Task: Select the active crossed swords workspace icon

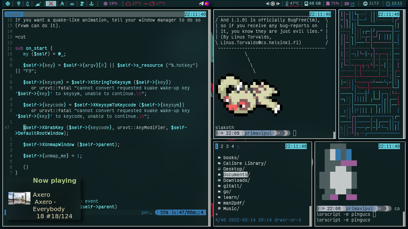Action: 50,3
